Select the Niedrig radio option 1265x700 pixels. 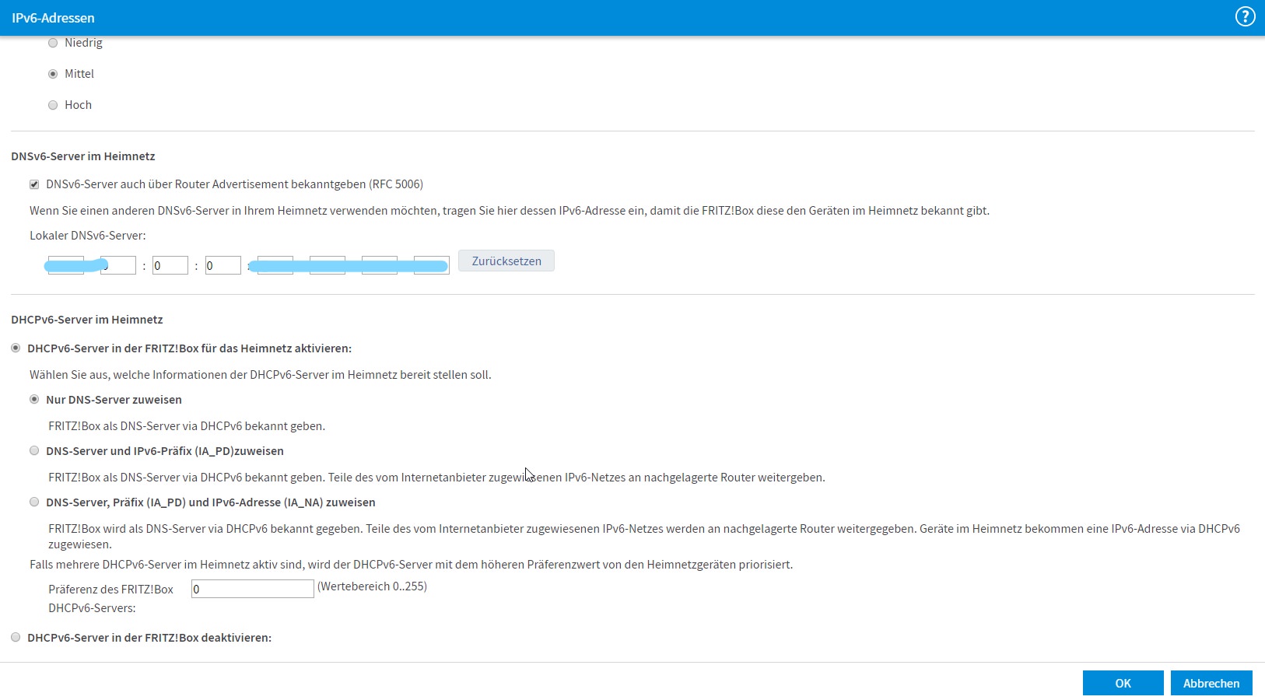click(x=53, y=43)
